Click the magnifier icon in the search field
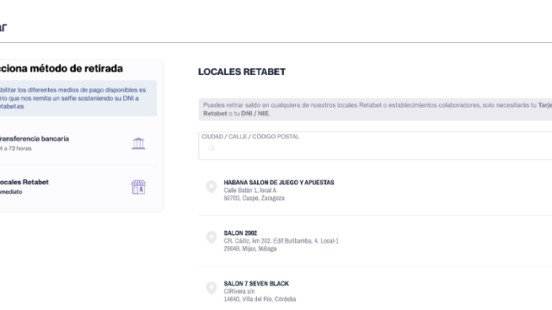This screenshot has height=310, width=552. point(211,148)
